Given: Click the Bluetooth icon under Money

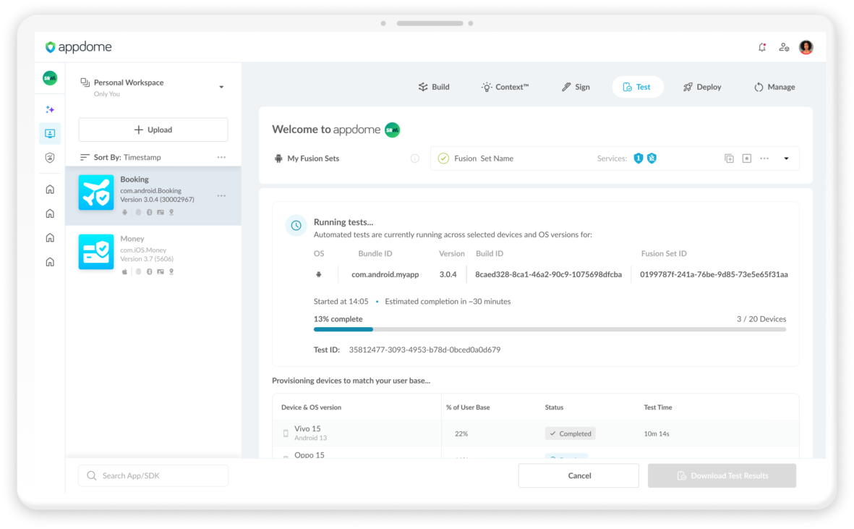Looking at the screenshot, I should [x=149, y=272].
